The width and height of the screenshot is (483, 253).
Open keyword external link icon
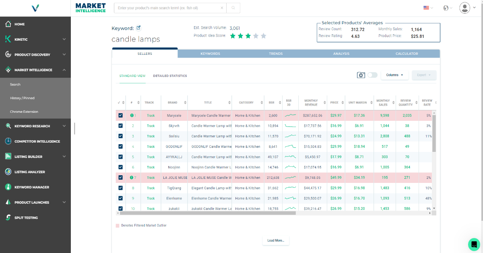pos(139,28)
